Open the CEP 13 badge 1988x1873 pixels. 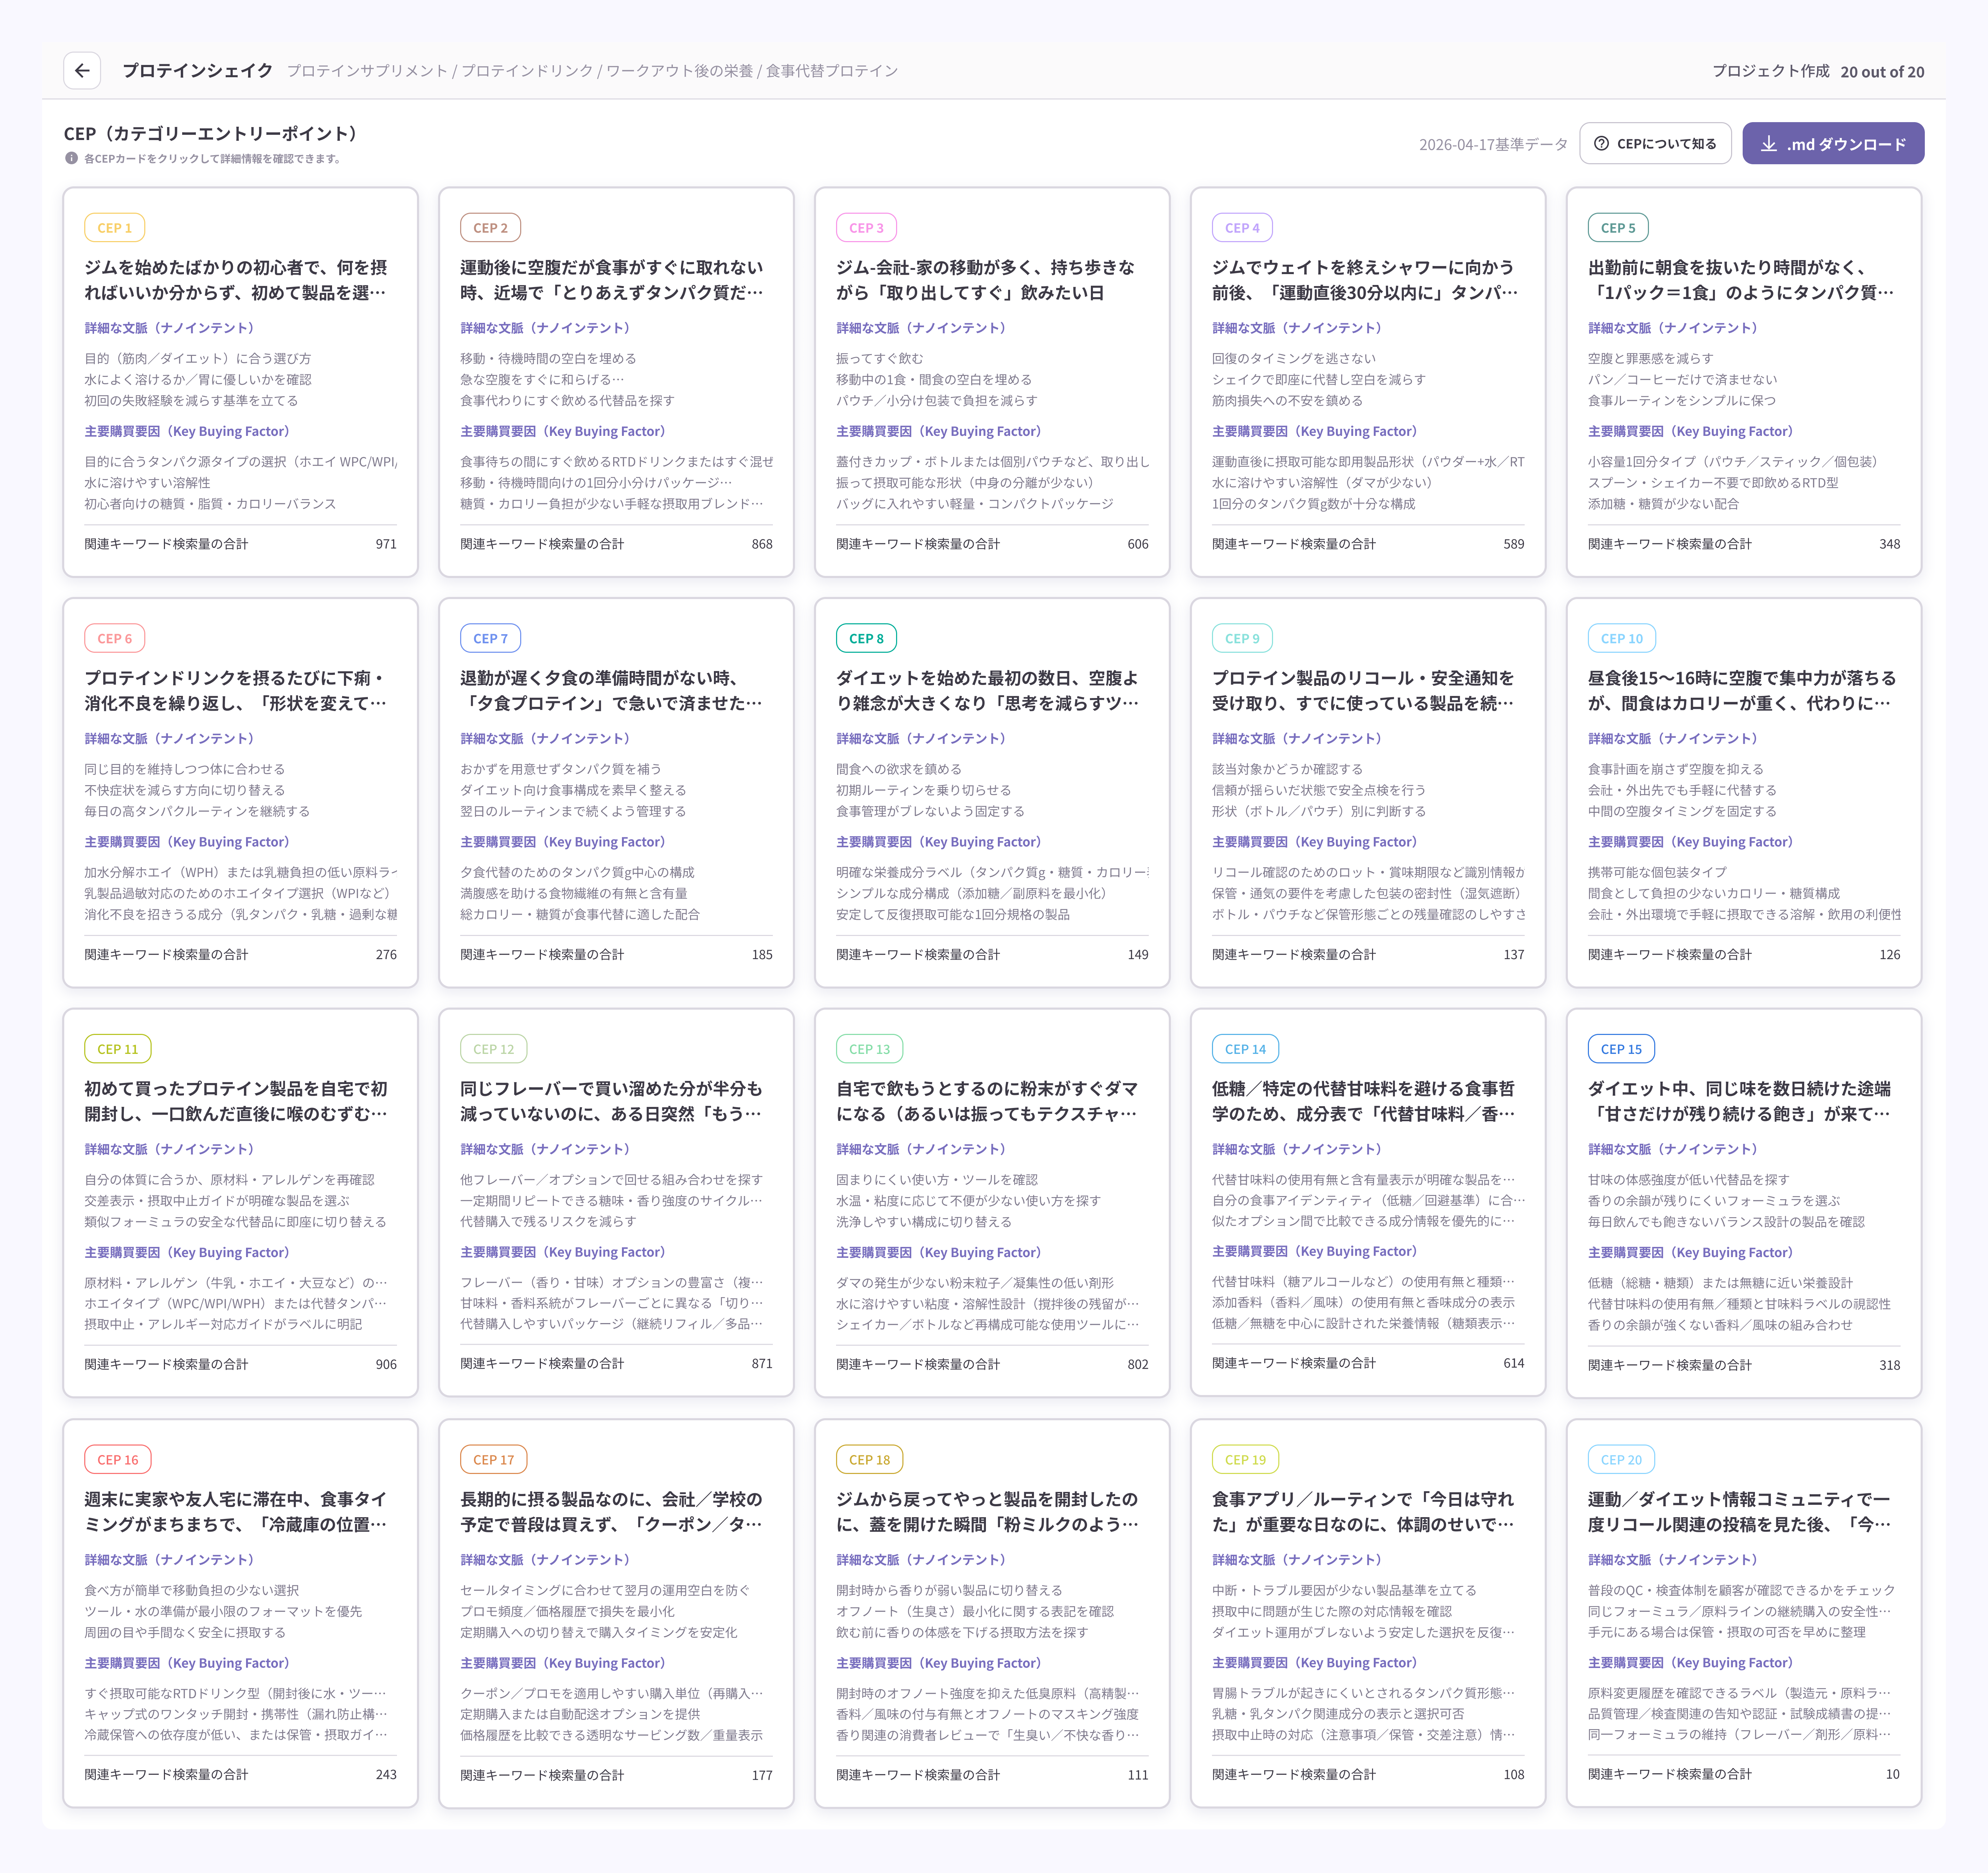pos(870,1049)
